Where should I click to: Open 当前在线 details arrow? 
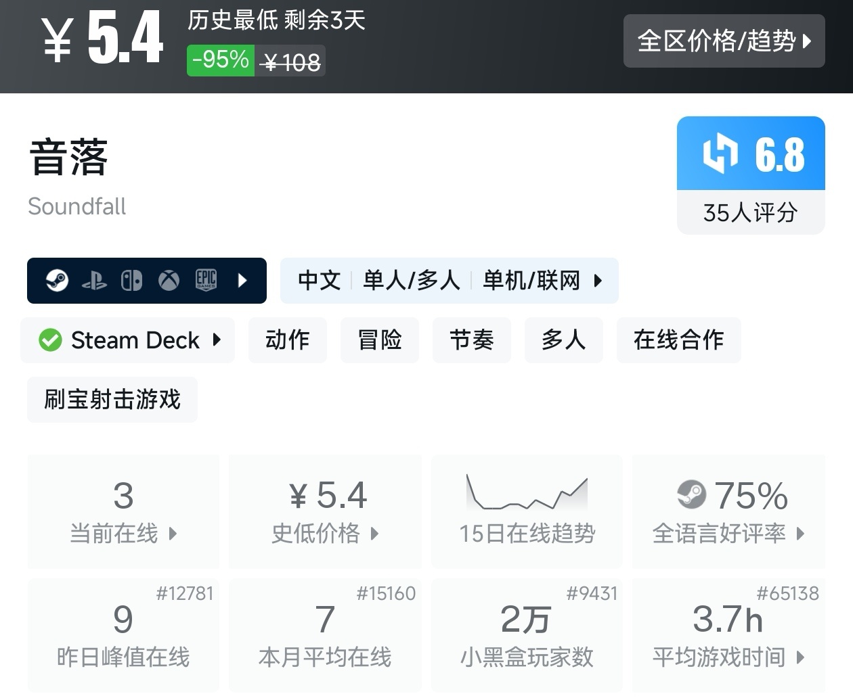coord(173,534)
